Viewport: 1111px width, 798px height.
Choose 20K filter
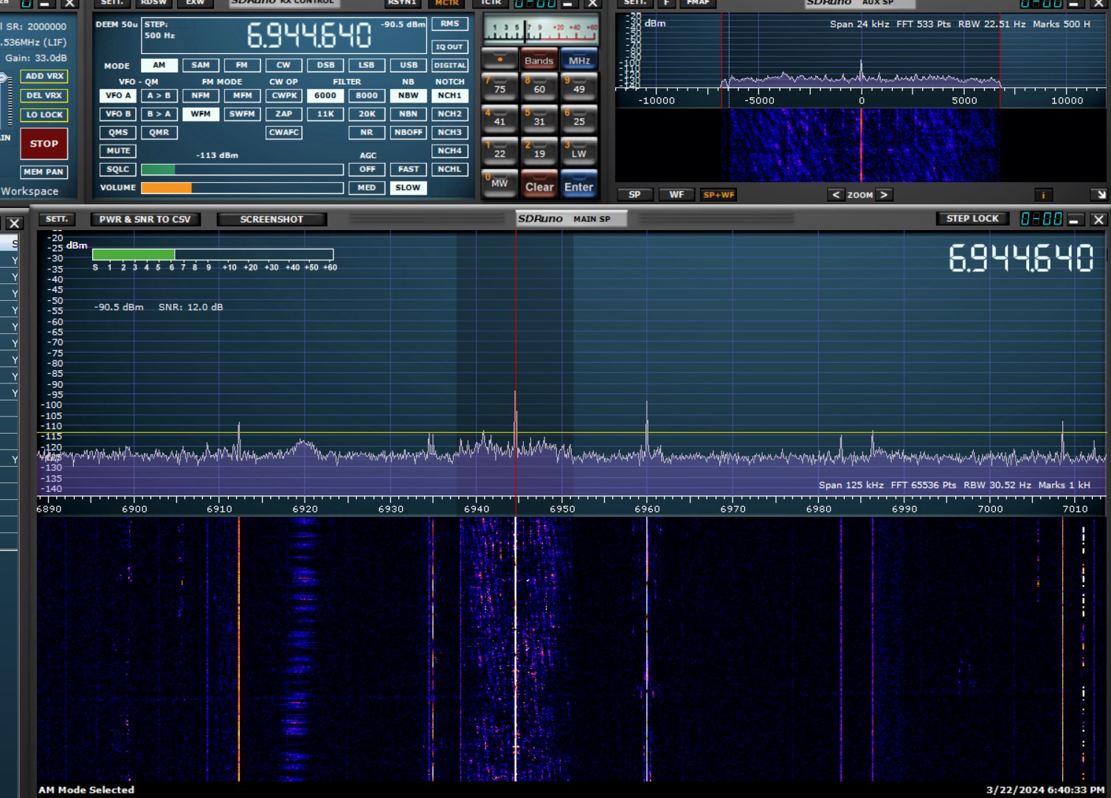pos(367,114)
